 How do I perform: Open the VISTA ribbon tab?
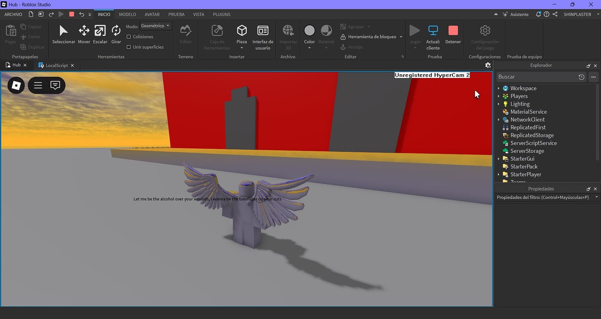click(199, 14)
